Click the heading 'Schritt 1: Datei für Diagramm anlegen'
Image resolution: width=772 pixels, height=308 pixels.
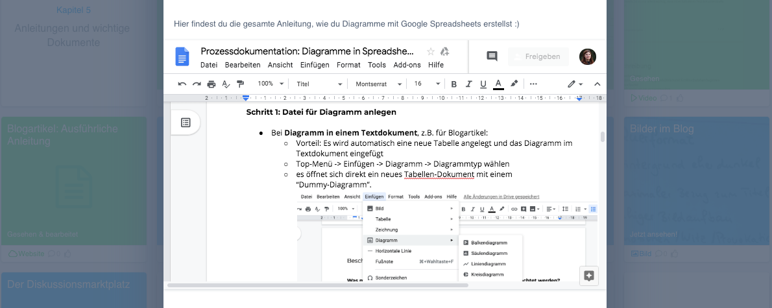pos(321,112)
